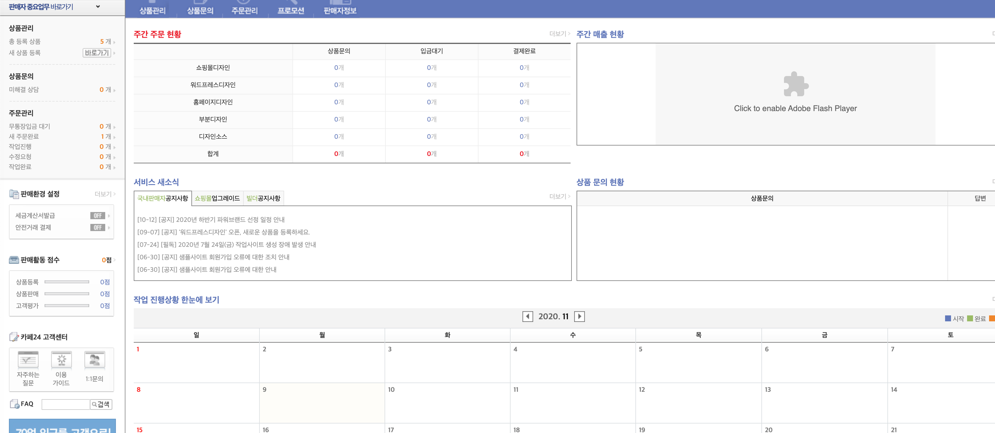Screen dimensions: 995x433
Task: Click the 자주하는 질문 FAQ icon
Action: point(28,360)
